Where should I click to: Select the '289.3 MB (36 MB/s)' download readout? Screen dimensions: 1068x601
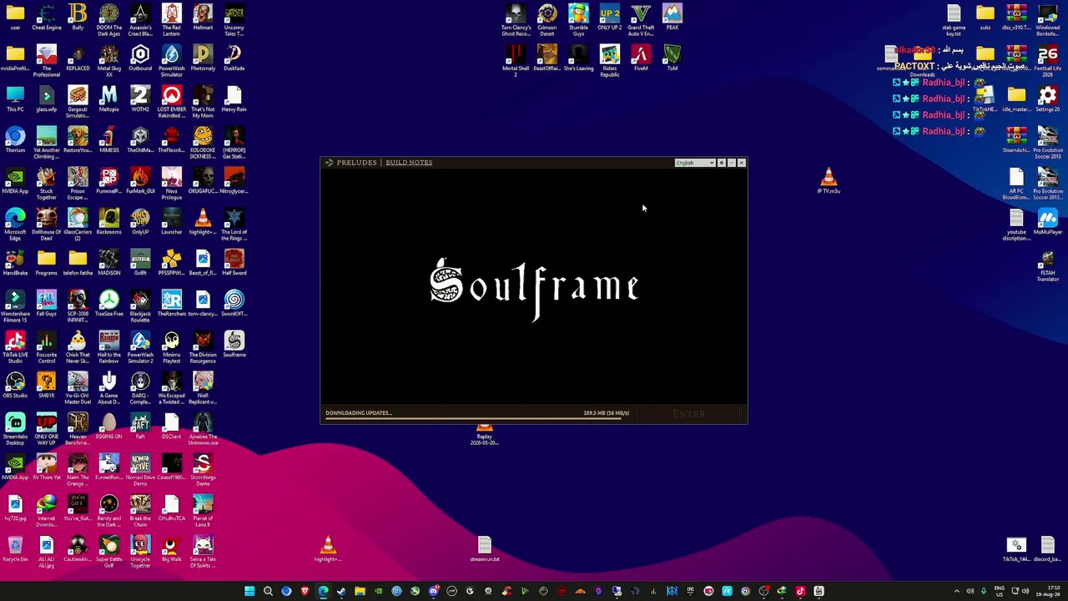pos(606,412)
